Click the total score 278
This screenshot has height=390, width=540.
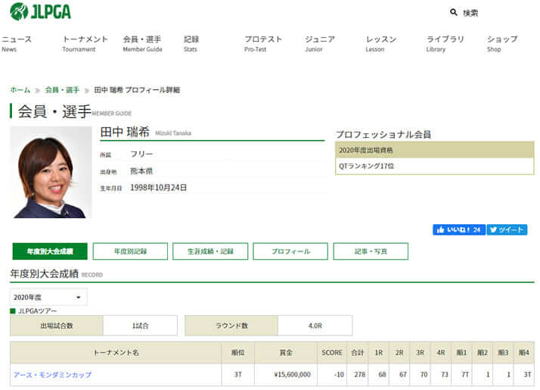click(x=359, y=375)
